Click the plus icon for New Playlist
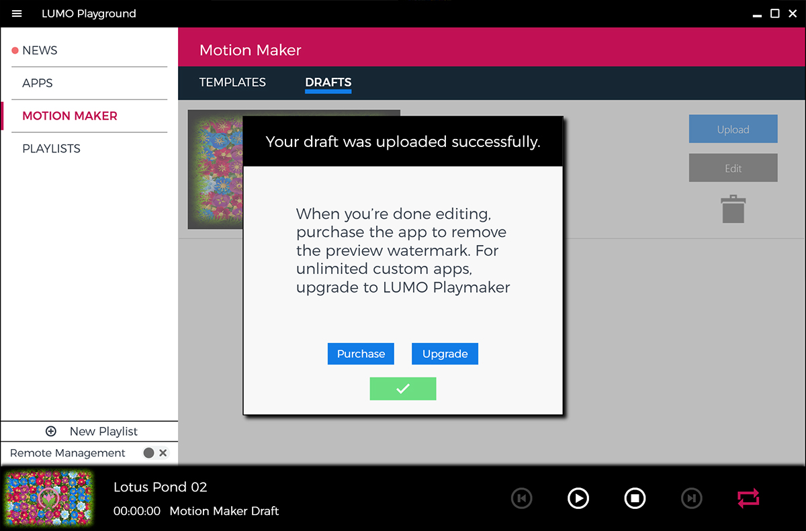The width and height of the screenshot is (806, 531). [51, 432]
